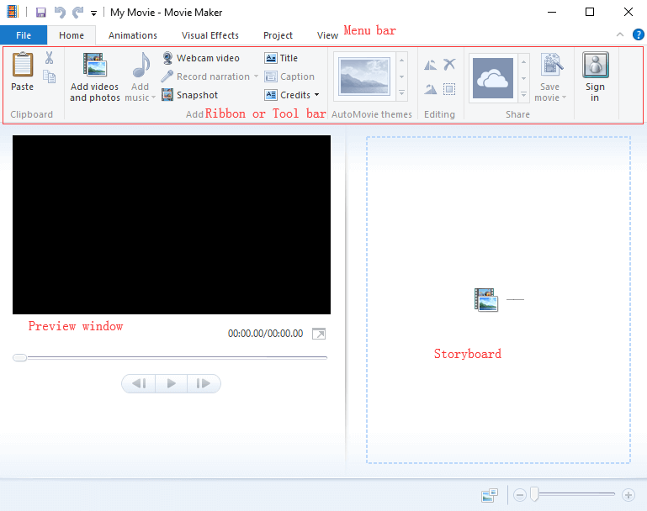Viewport: 647px width, 511px height.
Task: Expand the Credits dropdown arrow
Action: 317,95
